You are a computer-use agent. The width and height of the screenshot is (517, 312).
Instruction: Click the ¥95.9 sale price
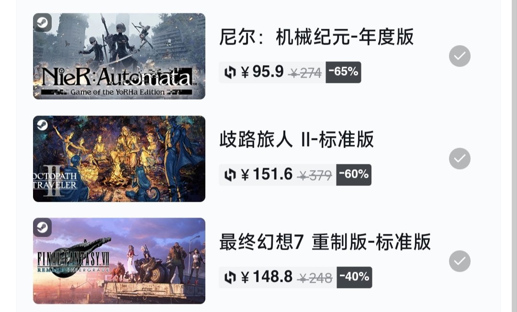click(x=262, y=71)
